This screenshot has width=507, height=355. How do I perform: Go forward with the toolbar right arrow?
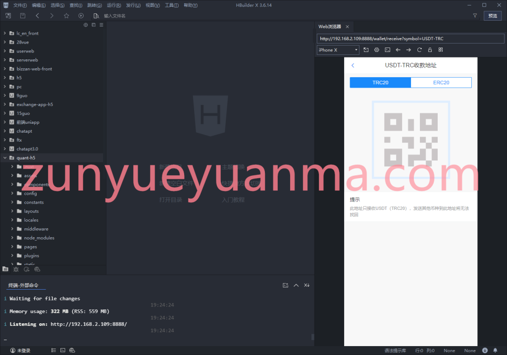click(51, 15)
